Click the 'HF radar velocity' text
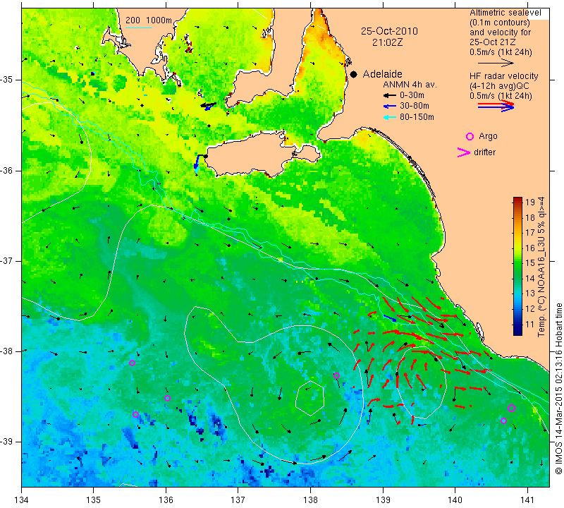 504,76
